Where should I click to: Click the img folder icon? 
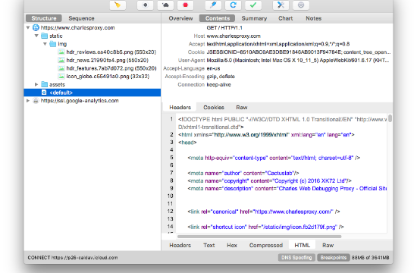53,44
